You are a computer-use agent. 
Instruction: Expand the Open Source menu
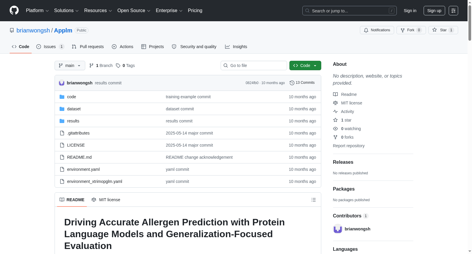[134, 11]
